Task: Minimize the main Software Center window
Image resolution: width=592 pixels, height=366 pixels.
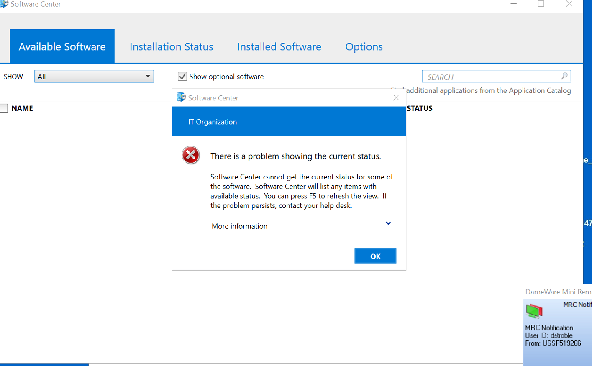Action: pyautogui.click(x=514, y=4)
